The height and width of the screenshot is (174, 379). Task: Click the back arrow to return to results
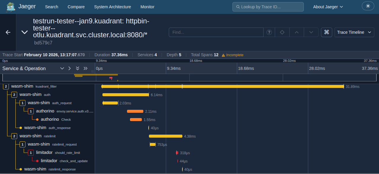pos(8,32)
